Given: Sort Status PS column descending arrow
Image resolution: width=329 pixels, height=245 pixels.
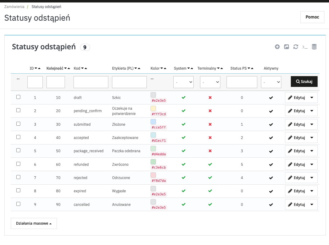Looking at the screenshot, I should pyautogui.click(x=249, y=68).
